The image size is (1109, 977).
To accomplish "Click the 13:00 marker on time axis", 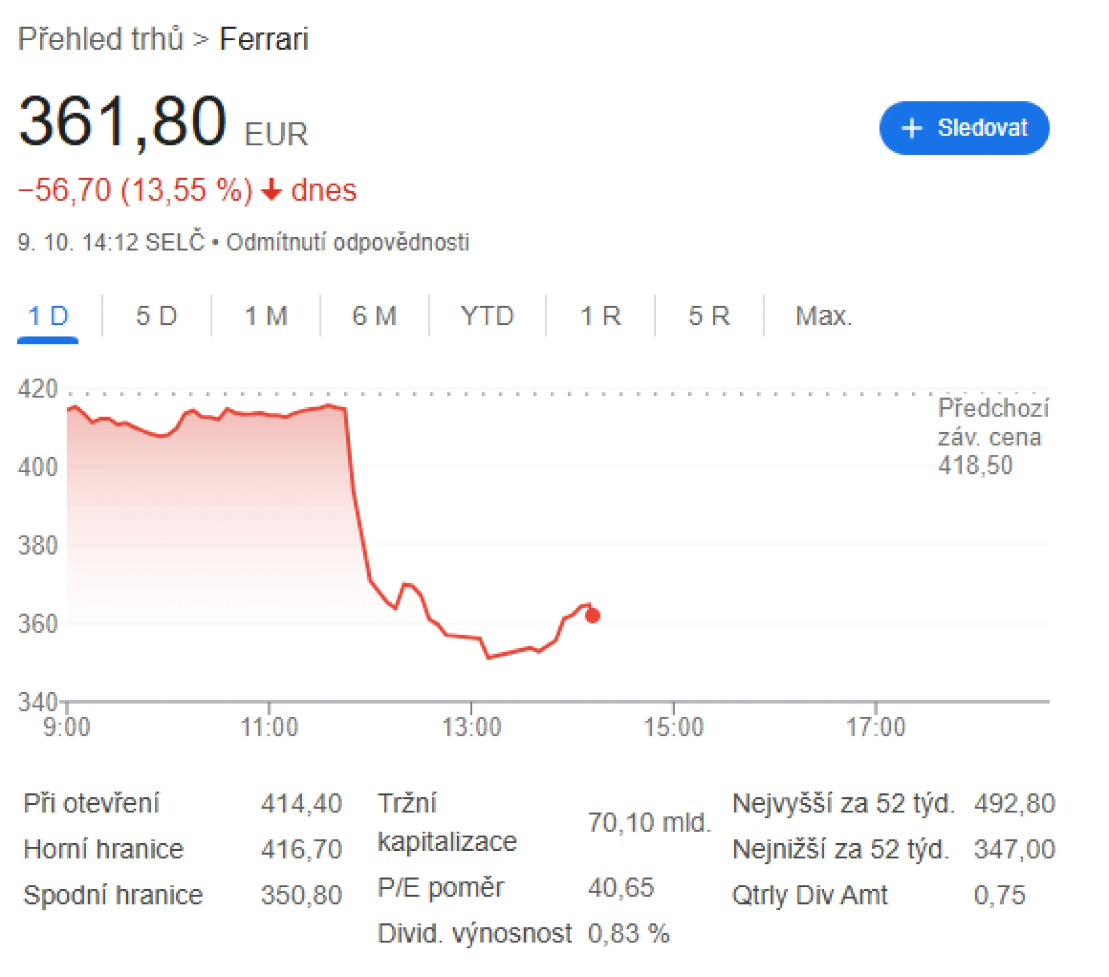I will 471,727.
